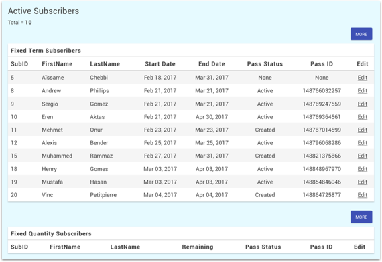Select Pass ID 148766032257 cell
This screenshot has height=262, width=382.
[x=322, y=91]
